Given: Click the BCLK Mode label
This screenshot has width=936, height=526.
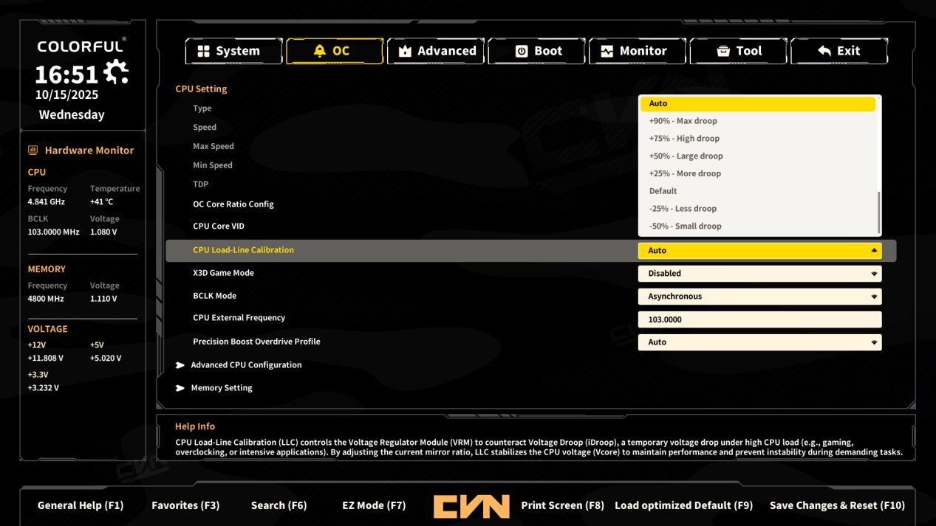Looking at the screenshot, I should coord(214,296).
